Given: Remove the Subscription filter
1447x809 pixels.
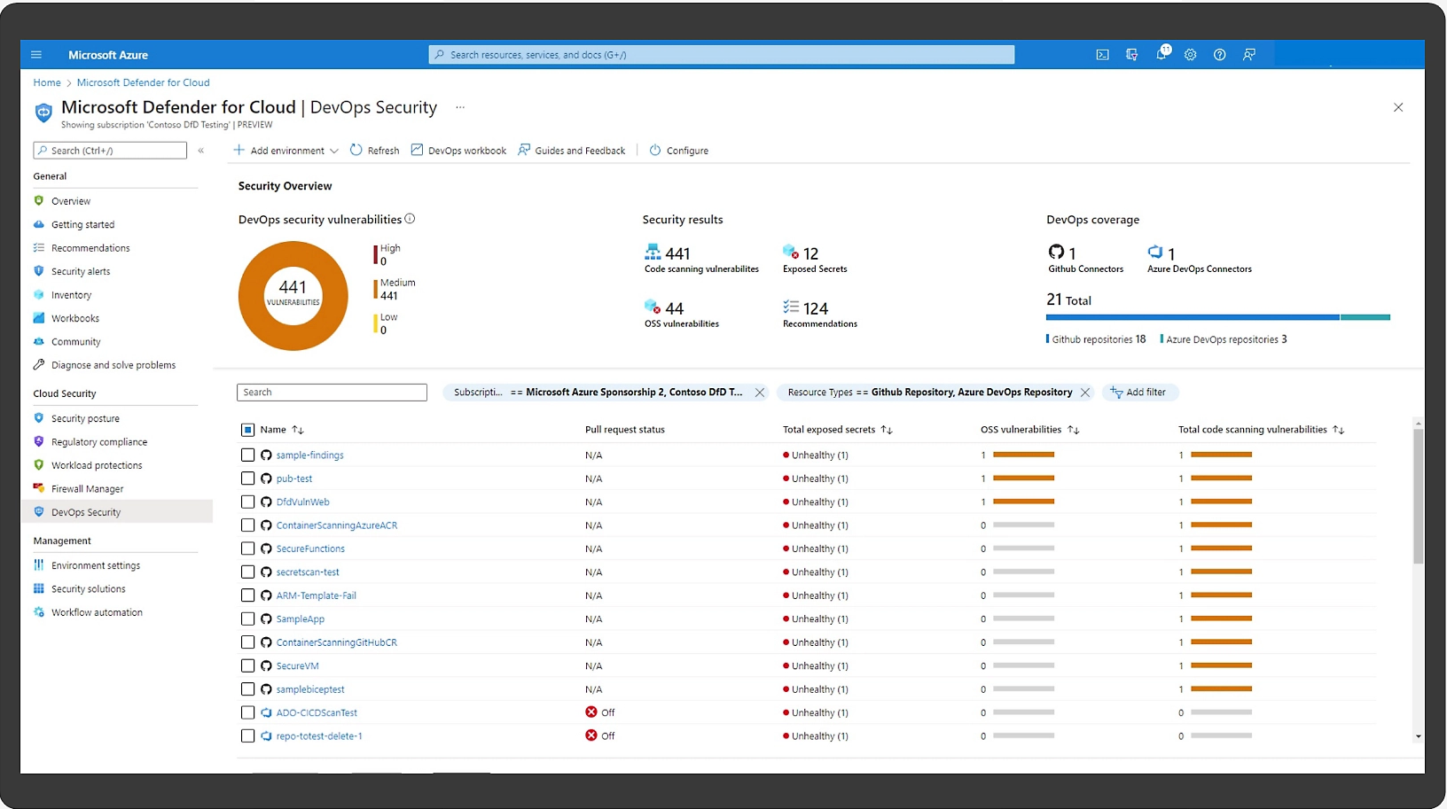Looking at the screenshot, I should [x=760, y=393].
